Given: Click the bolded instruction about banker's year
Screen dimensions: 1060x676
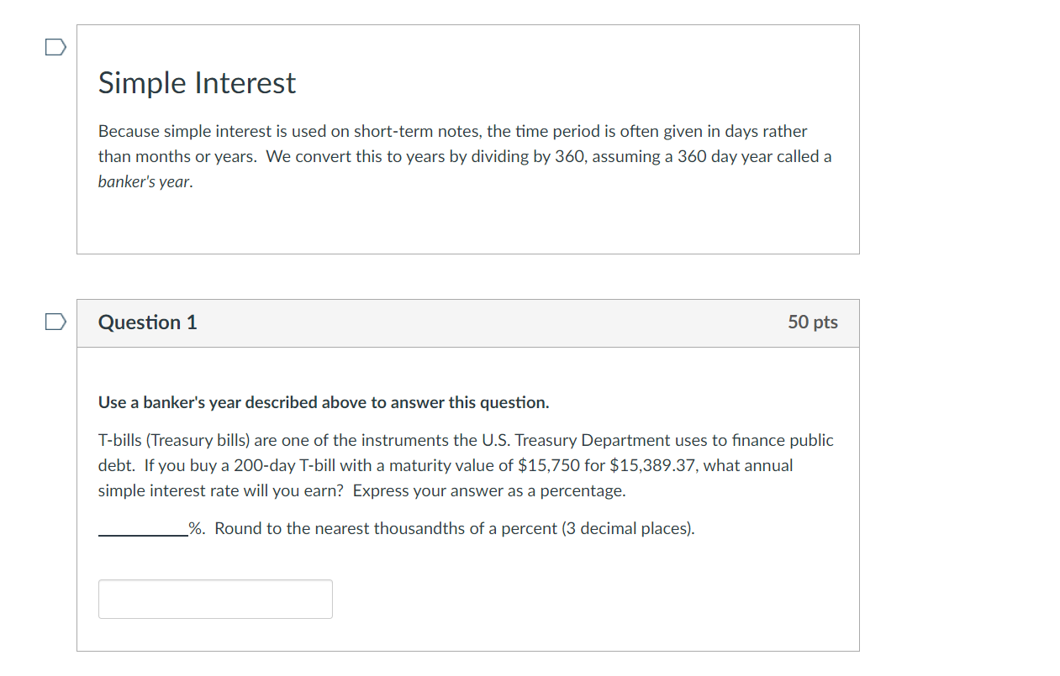Looking at the screenshot, I should 323,402.
